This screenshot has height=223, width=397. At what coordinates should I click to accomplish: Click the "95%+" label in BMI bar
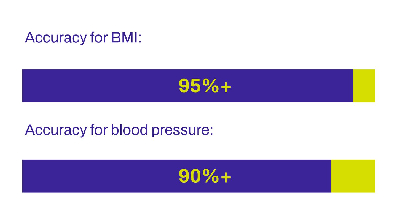pos(205,86)
